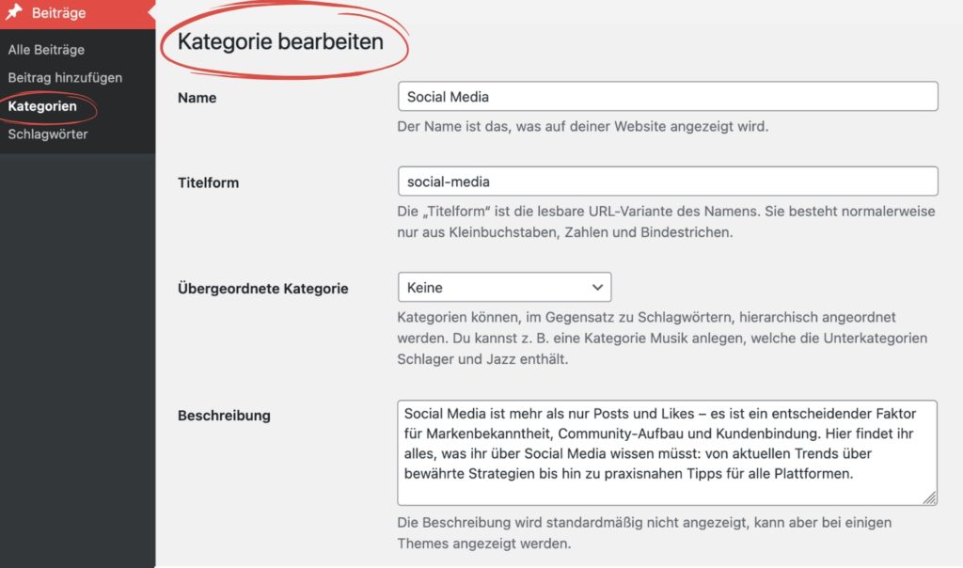Click the Beiträge pushpin icon
This screenshot has width=963, height=568.
(x=14, y=12)
